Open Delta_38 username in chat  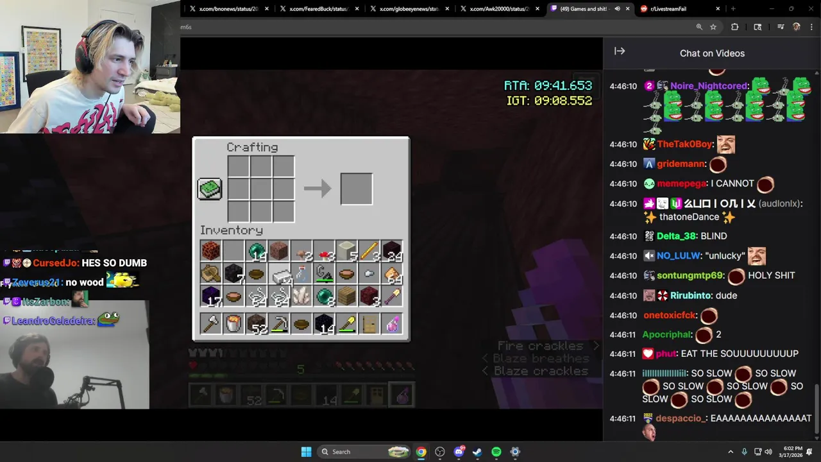coord(676,236)
